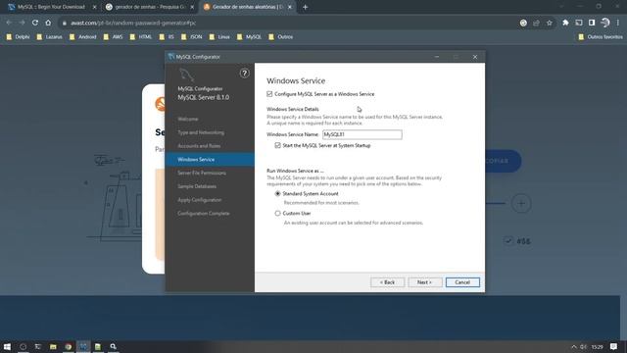Go to the Chrome home page icon
The height and width of the screenshot is (353, 627).
48,23
